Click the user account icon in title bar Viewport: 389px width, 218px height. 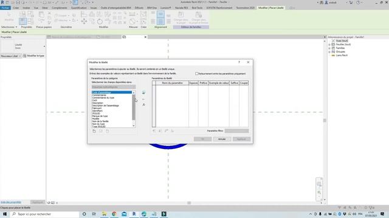[x=326, y=2]
